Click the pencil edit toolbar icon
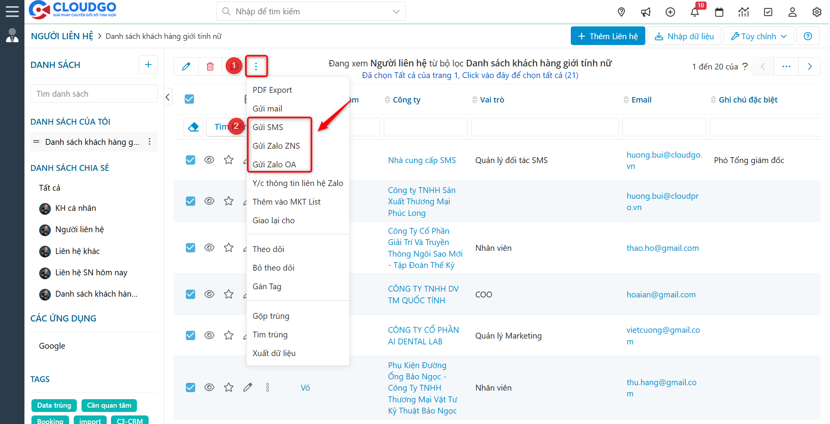 [x=186, y=66]
